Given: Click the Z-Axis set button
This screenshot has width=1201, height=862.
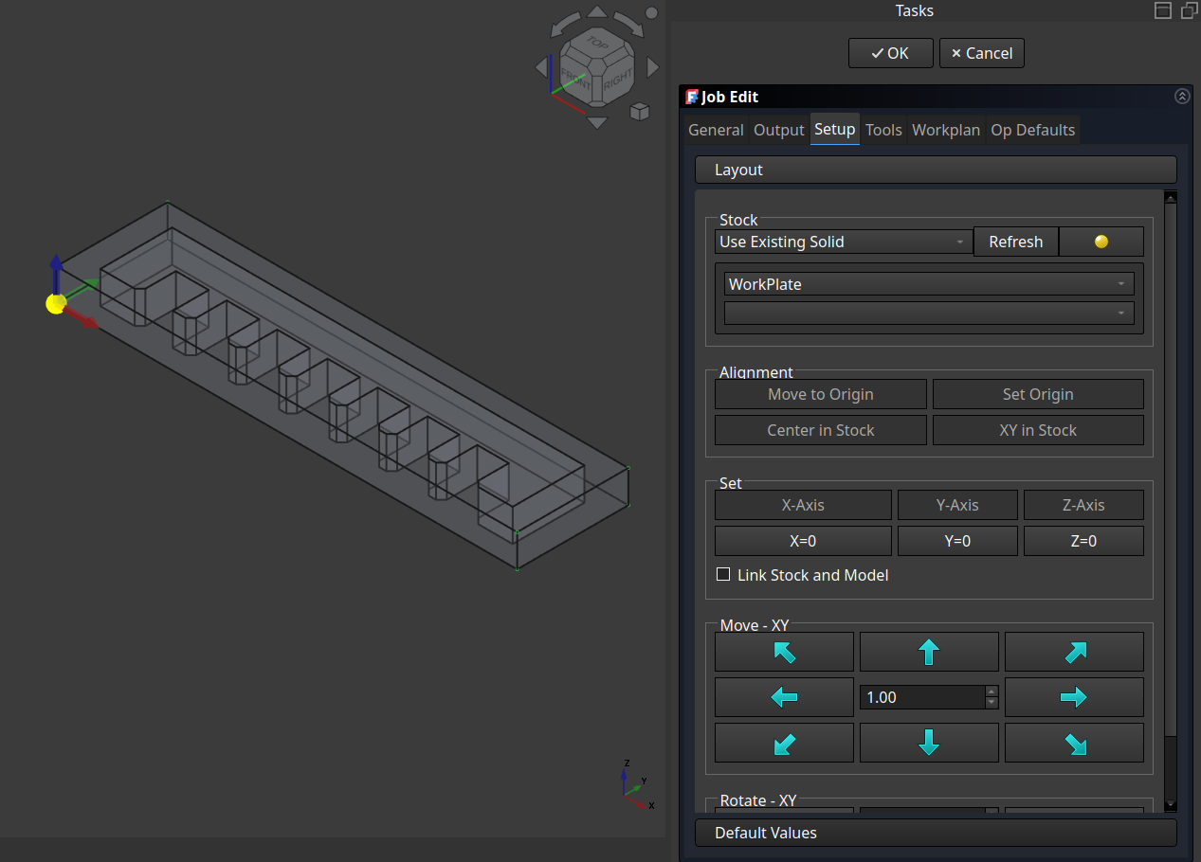Looking at the screenshot, I should [1083, 505].
